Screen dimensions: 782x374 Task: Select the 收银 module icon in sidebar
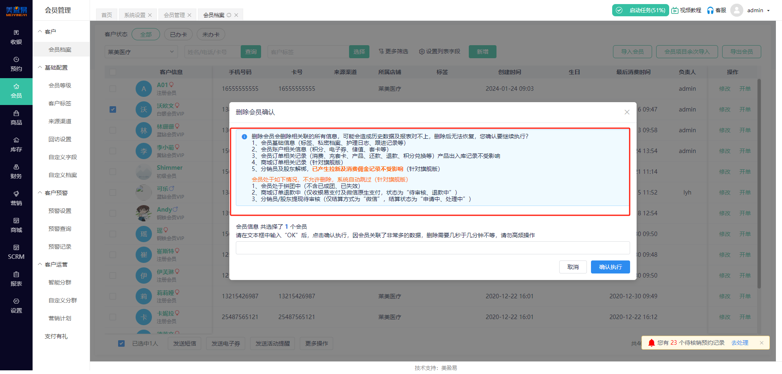[16, 37]
